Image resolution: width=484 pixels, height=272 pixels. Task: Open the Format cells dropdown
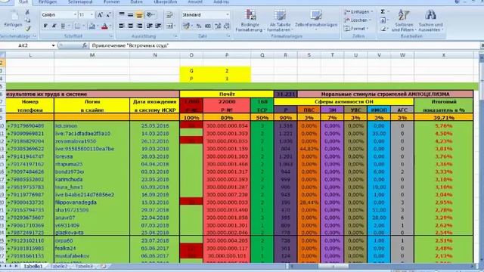(357, 29)
